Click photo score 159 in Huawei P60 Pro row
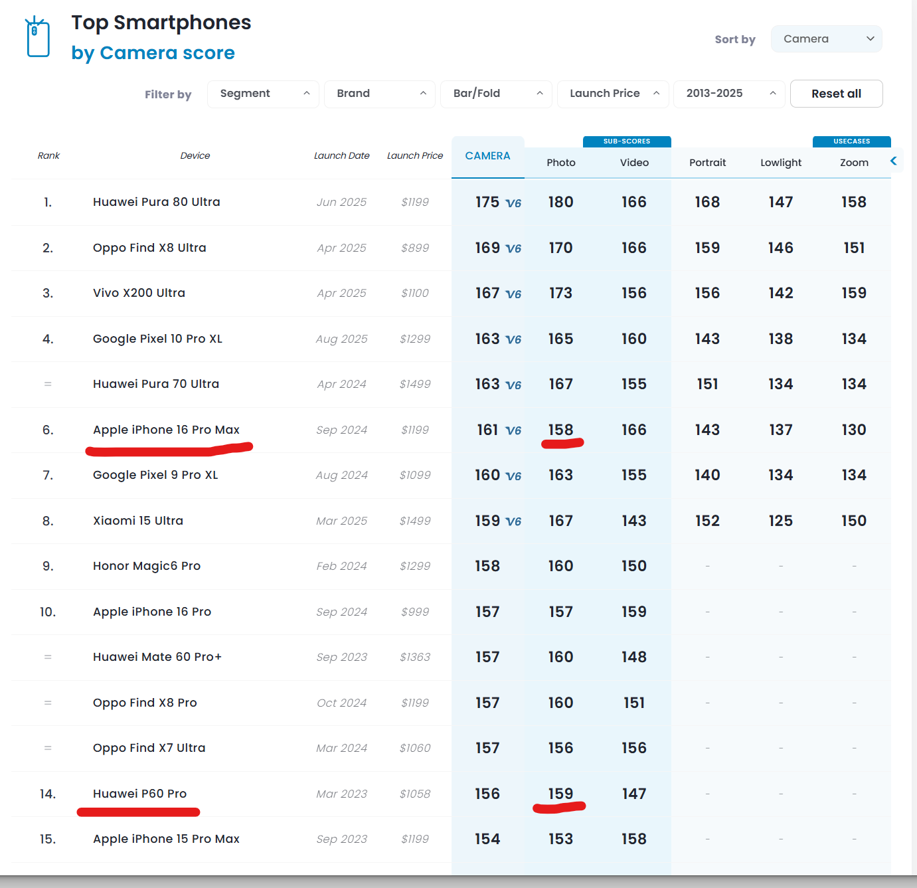 (561, 794)
